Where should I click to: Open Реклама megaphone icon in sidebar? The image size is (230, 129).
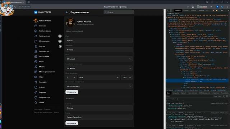pos(36,92)
